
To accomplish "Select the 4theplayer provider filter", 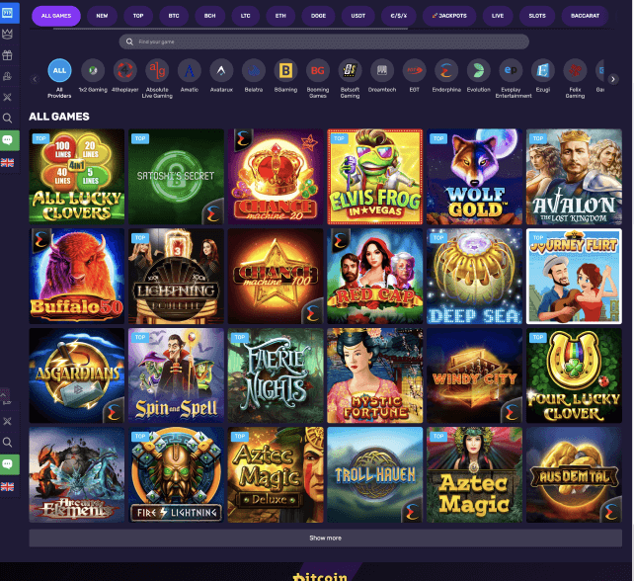I will (x=125, y=71).
